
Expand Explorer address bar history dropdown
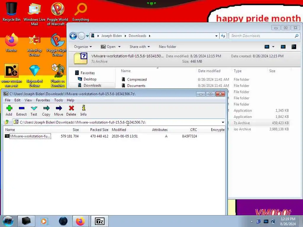pyautogui.click(x=216, y=36)
